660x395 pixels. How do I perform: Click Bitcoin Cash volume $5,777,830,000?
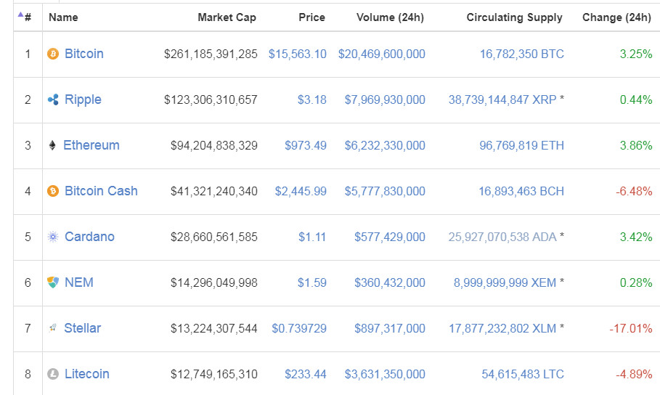coord(385,191)
